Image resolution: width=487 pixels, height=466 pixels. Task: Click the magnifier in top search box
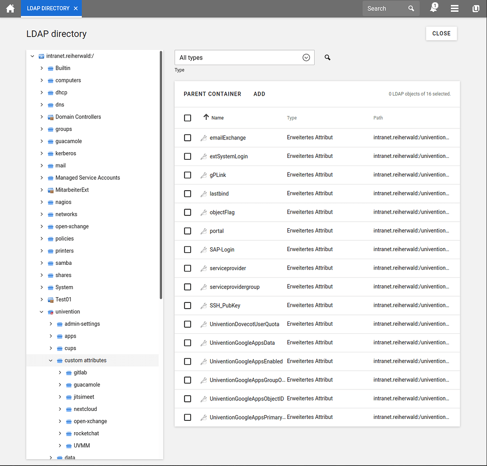(411, 9)
